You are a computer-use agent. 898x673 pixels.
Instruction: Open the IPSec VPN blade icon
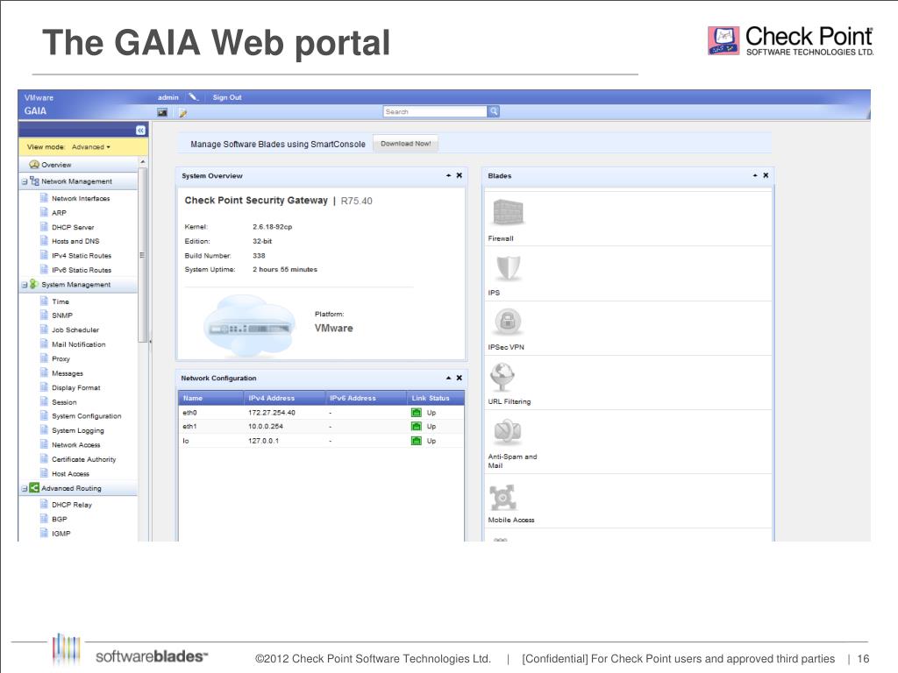click(x=508, y=322)
